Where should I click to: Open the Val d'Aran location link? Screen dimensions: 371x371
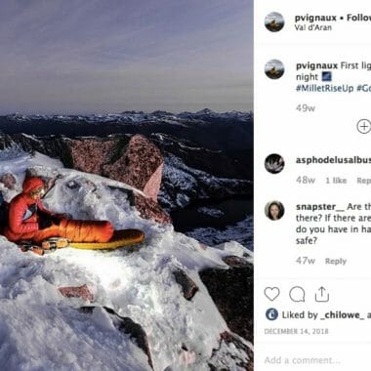[x=313, y=27]
